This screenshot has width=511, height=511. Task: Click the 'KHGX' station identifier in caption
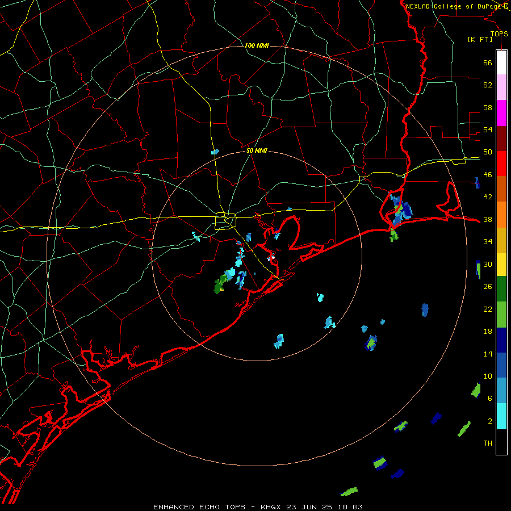point(271,507)
